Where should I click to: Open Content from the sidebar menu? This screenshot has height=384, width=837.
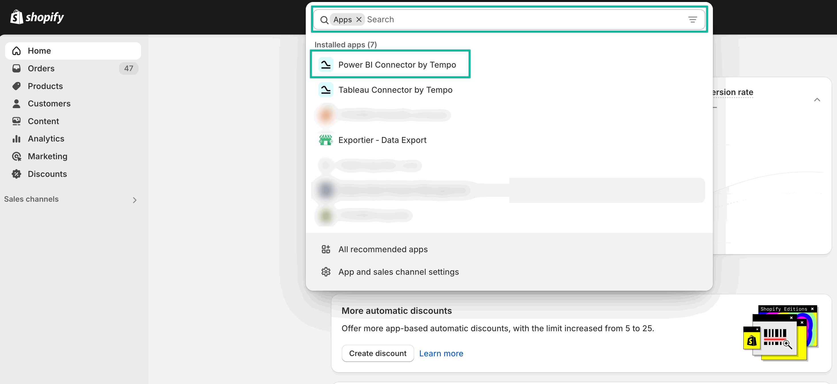click(44, 121)
